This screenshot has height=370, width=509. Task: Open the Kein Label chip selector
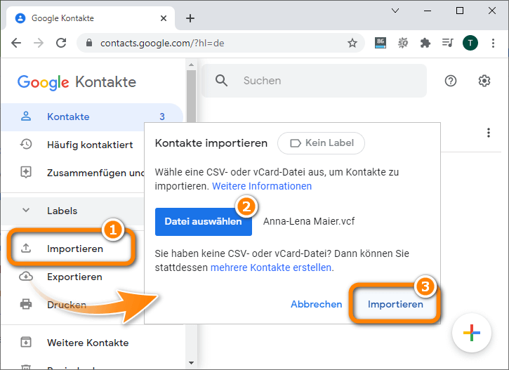pos(321,143)
